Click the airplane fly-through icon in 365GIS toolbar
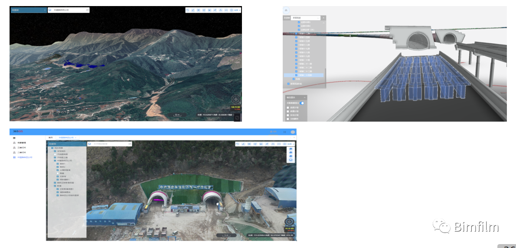 pyautogui.click(x=267, y=144)
